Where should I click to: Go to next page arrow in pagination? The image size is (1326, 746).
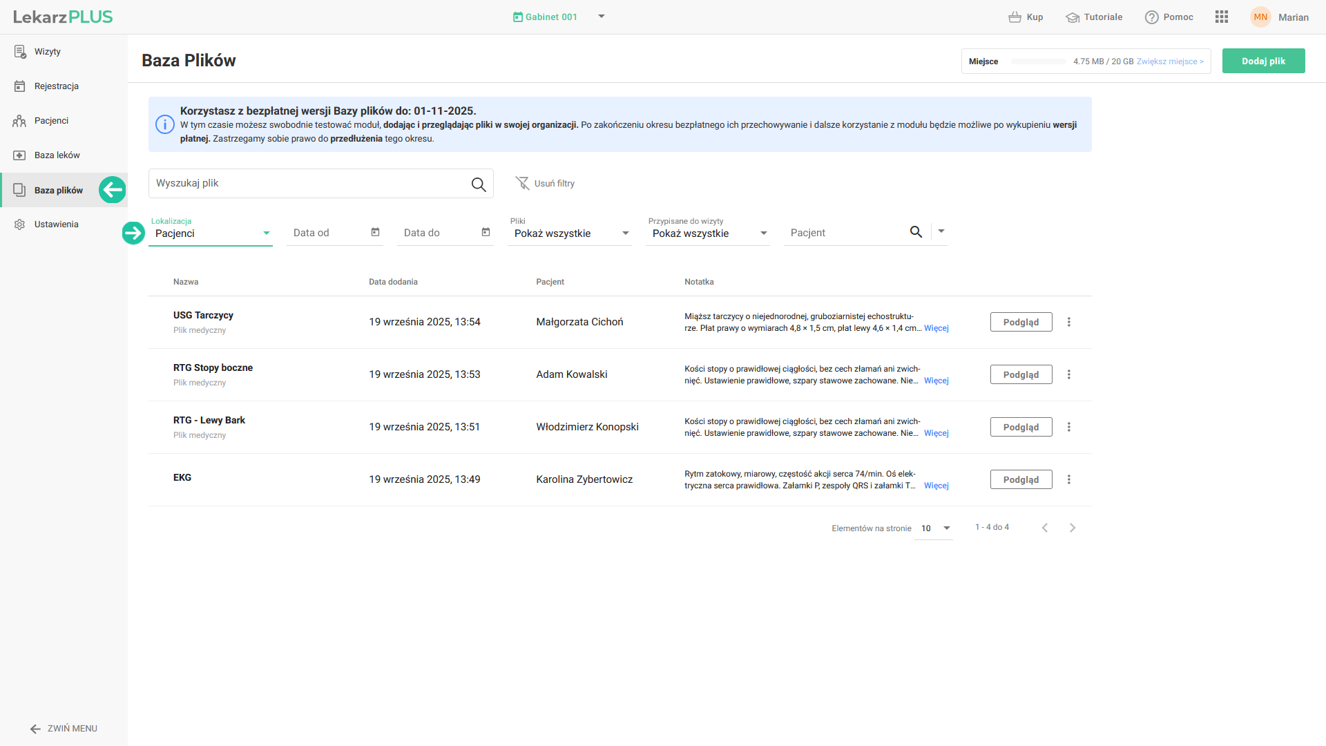coord(1072,528)
